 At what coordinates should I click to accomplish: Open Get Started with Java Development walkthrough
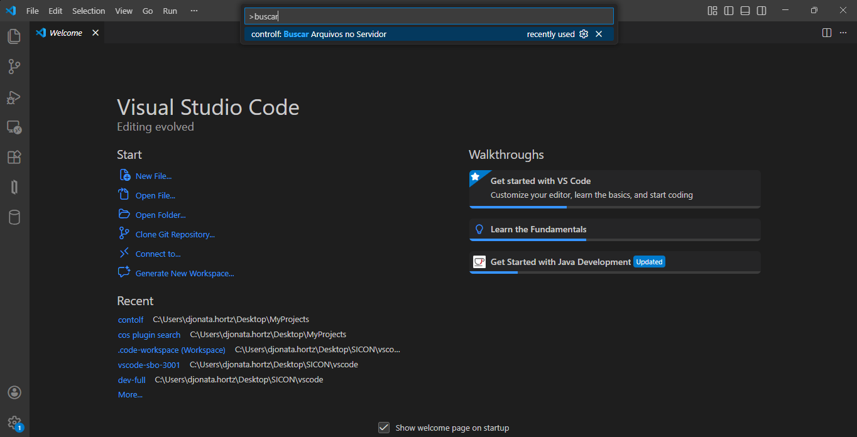pyautogui.click(x=614, y=262)
